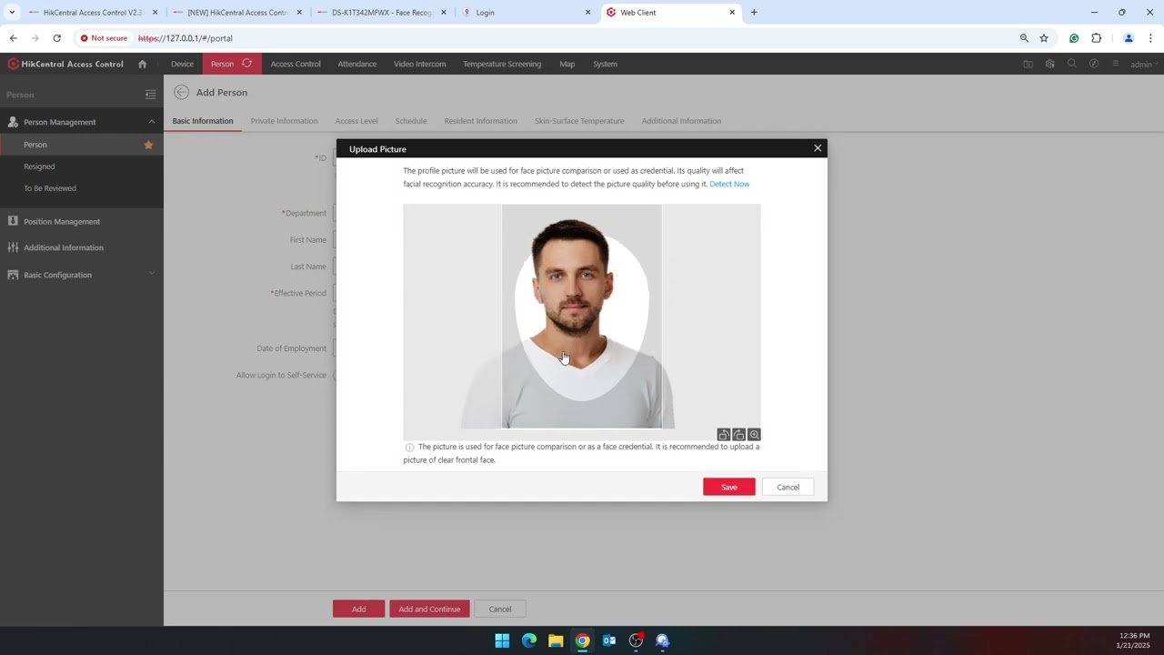Image resolution: width=1164 pixels, height=655 pixels.
Task: Open the Chrome profile icon
Action: pyautogui.click(x=1129, y=38)
